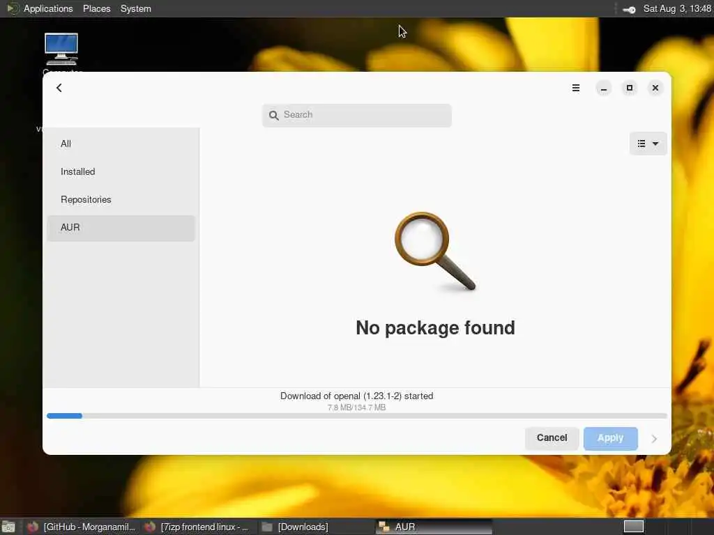Switch to GitHub Firefox window in taskbar
Viewport: 714px width, 535px height.
[x=82, y=527]
